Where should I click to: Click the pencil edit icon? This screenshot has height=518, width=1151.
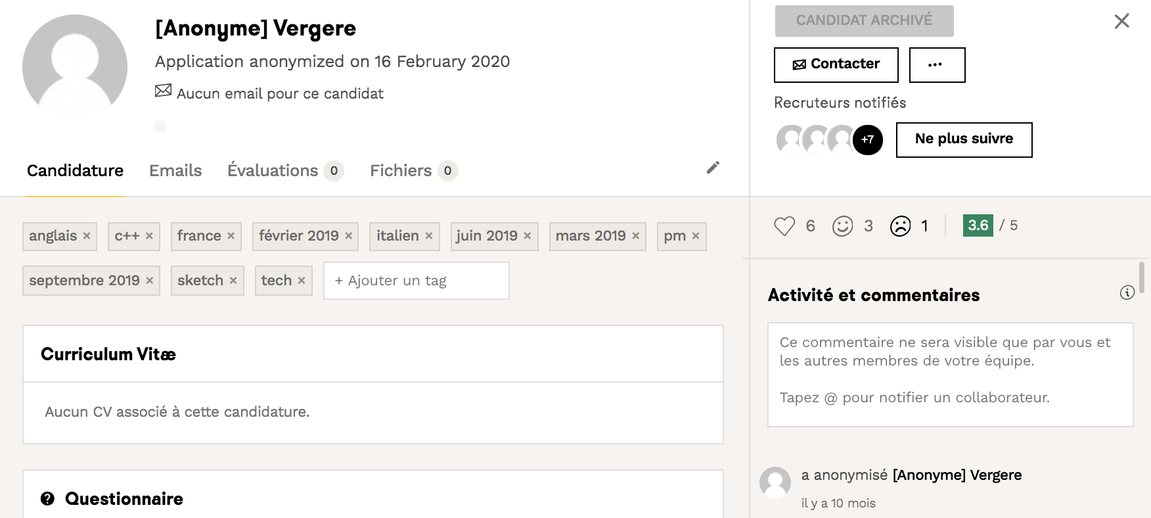coord(713,168)
